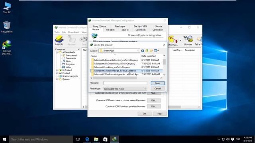Open the Downloads menu in IDM window
This screenshot has height=143, width=255.
(74, 32)
